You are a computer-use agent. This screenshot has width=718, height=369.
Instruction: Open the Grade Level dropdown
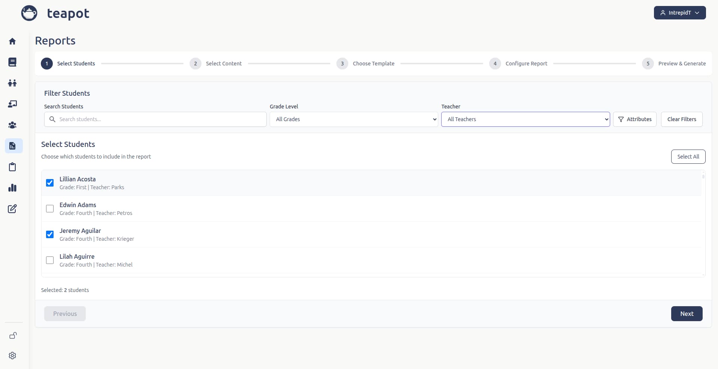[354, 119]
